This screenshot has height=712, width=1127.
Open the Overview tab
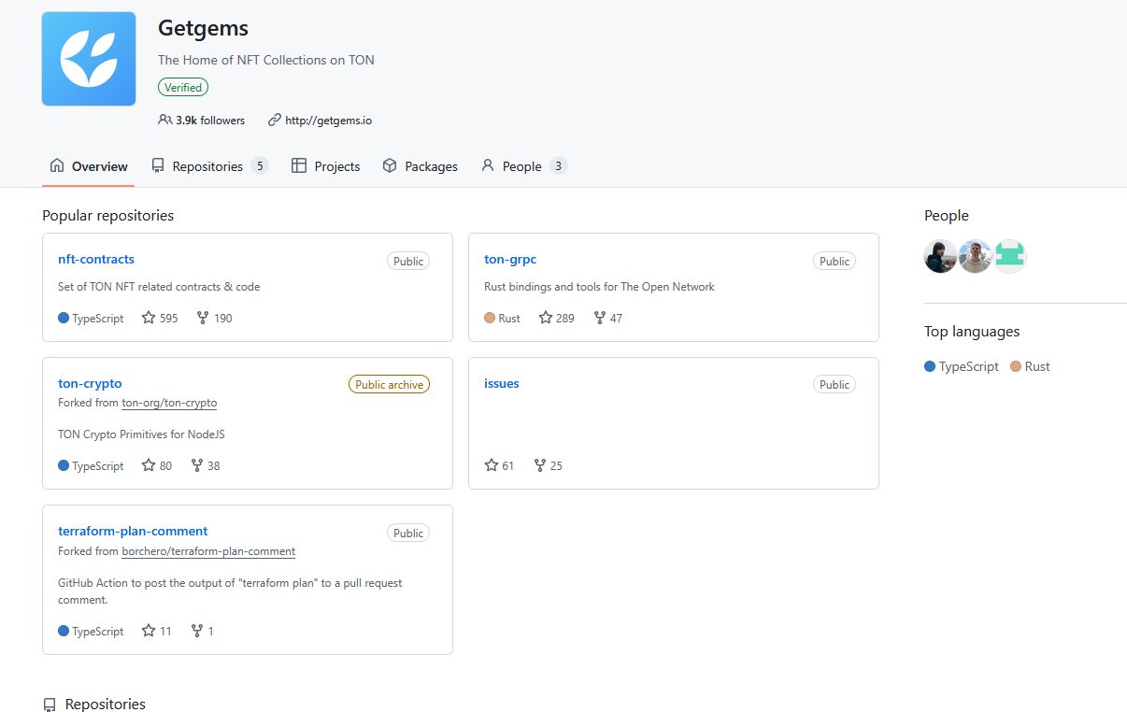tap(89, 166)
